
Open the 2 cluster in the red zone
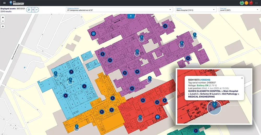(x=157, y=102)
